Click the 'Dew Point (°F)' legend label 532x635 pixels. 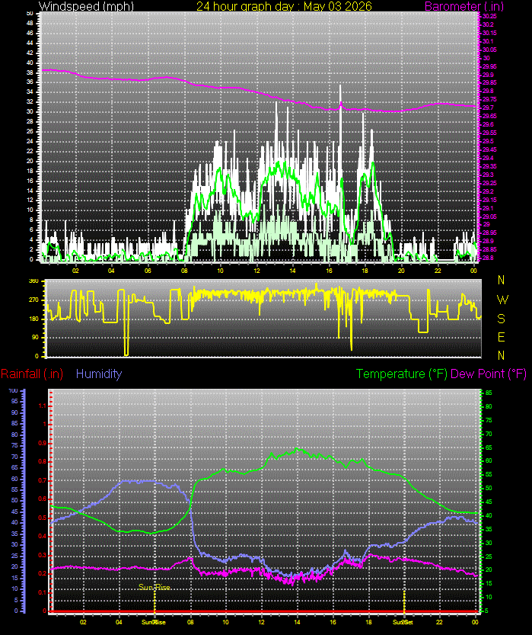point(489,374)
